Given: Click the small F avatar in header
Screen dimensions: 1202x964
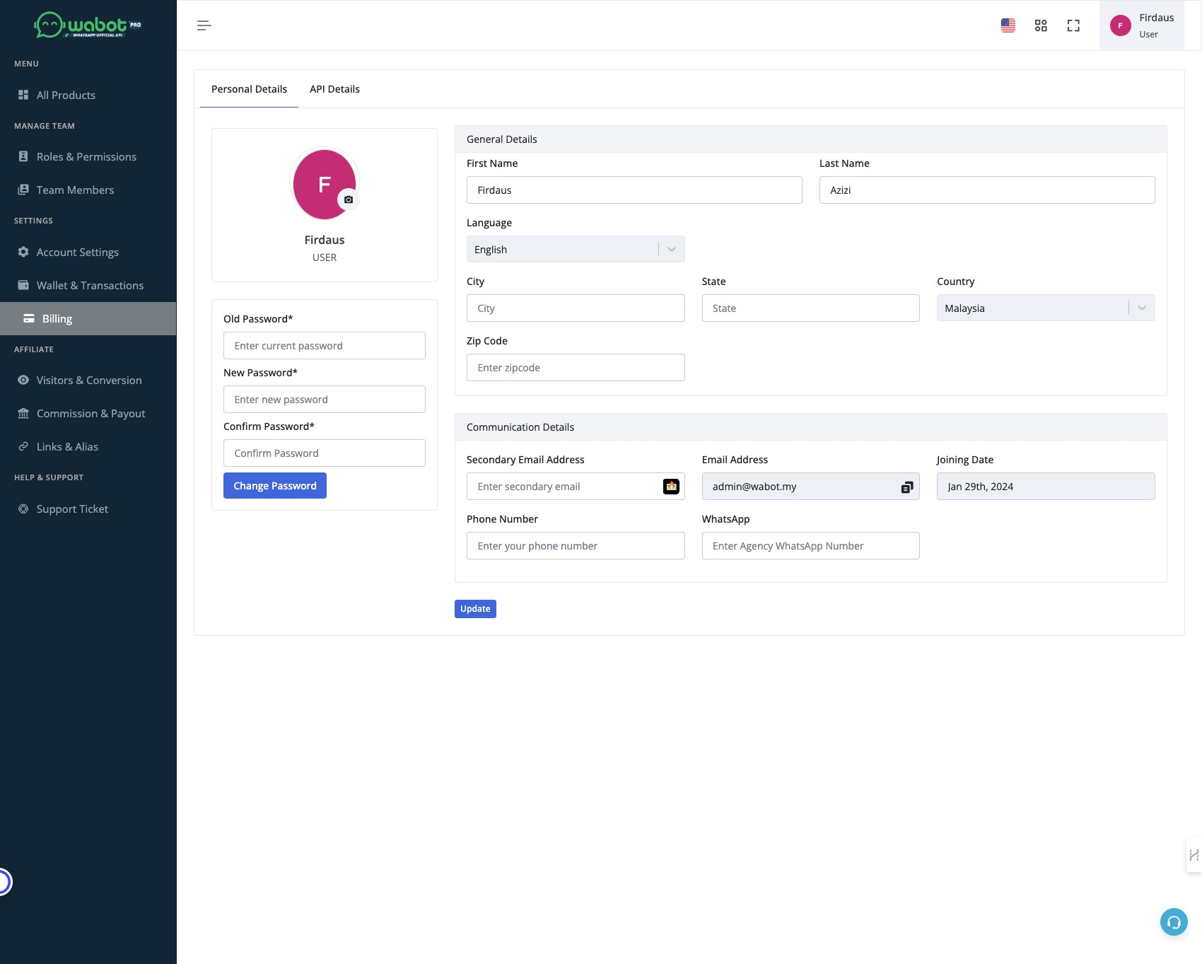Looking at the screenshot, I should (1121, 25).
